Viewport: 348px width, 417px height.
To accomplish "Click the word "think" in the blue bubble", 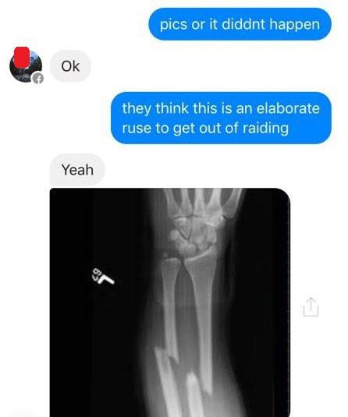I will tap(172, 108).
